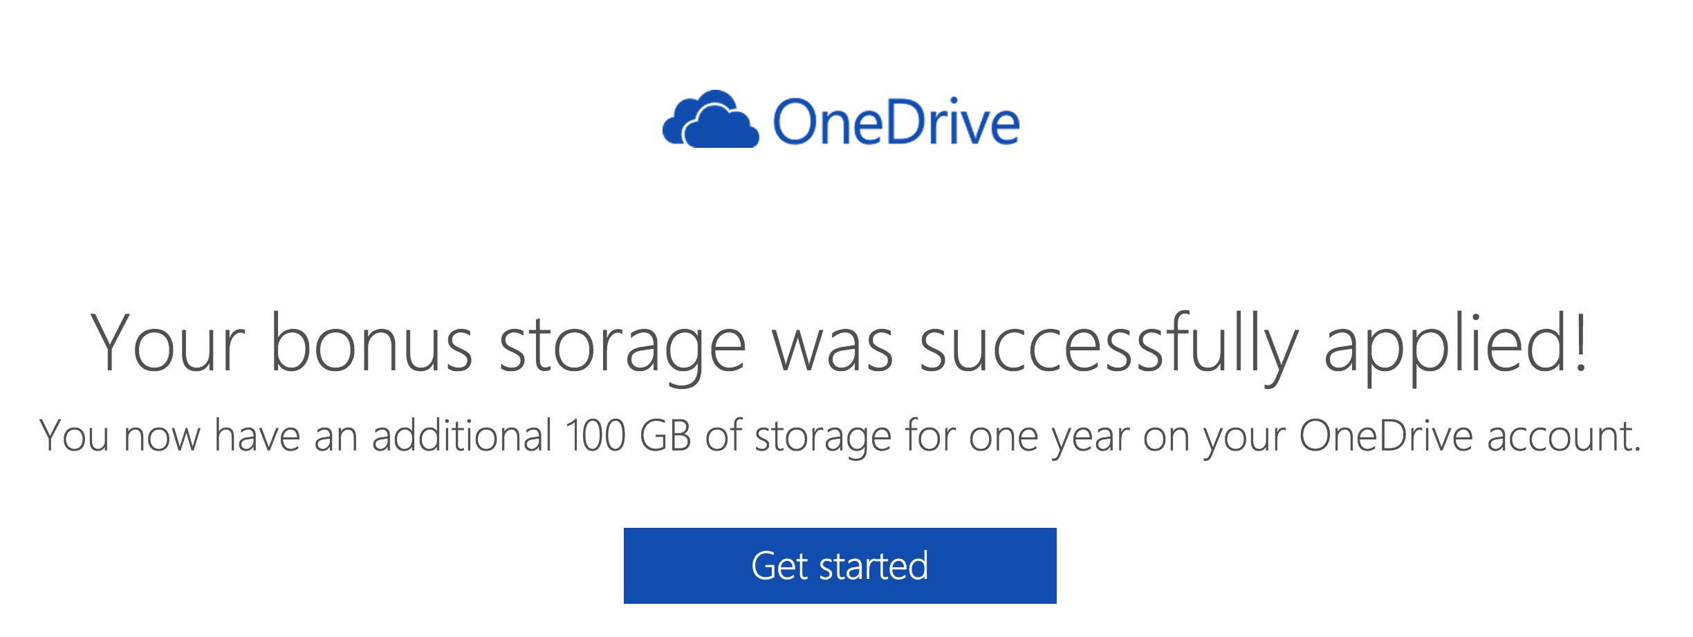Click the word 'bonus' in the headline

[371, 343]
